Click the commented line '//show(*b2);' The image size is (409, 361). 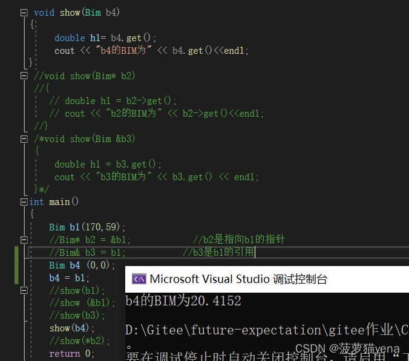click(x=79, y=341)
